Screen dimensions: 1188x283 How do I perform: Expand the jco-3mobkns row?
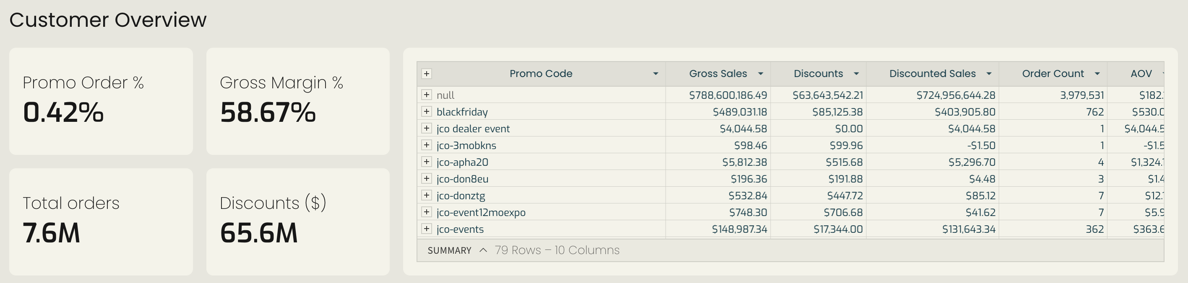click(427, 145)
